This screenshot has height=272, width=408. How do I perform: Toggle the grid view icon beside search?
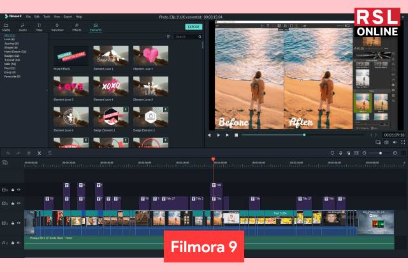[x=168, y=37]
